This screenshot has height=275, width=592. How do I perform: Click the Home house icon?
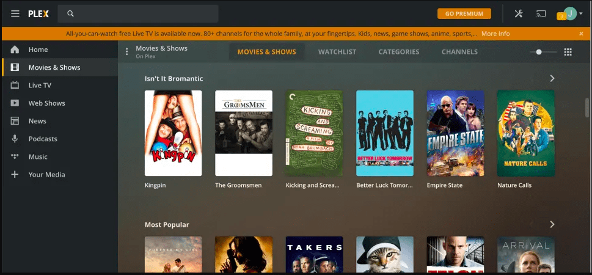tap(15, 50)
